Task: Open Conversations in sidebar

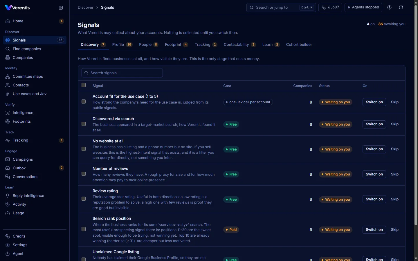Action: 35,177
